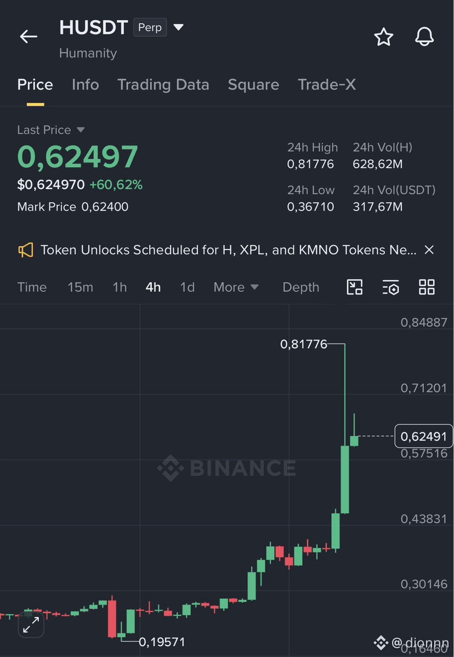Open chart indicator settings icon
This screenshot has height=657, width=454.
click(x=391, y=287)
